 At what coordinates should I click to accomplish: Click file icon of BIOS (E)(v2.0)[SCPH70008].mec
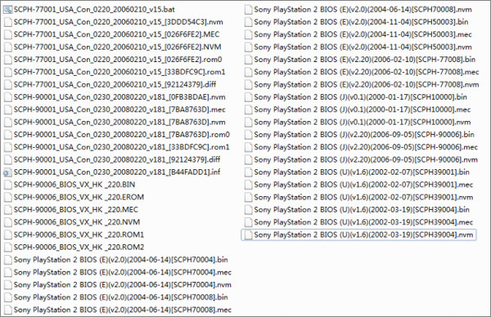8,310
